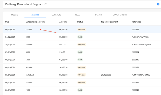This screenshot has height=95, width=161.
Task: Click the Expected payment column header
Action: (x=110, y=22)
